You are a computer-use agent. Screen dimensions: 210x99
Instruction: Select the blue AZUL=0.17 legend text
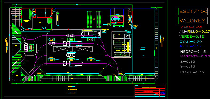click(190, 46)
